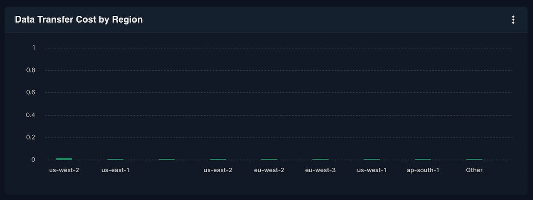The height and width of the screenshot is (200, 533).
Task: Click the us-east-1 axis label
Action: 115,170
